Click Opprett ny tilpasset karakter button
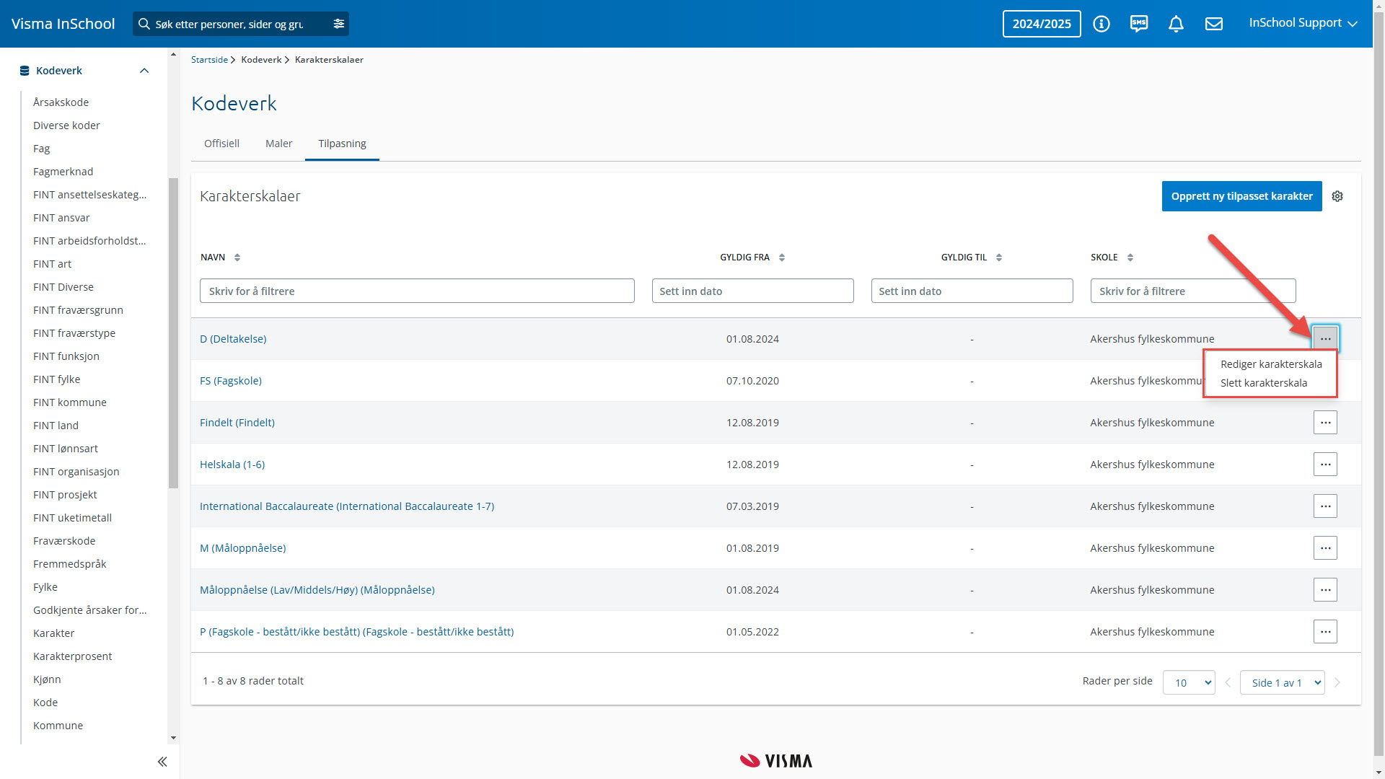1385x779 pixels. point(1241,196)
